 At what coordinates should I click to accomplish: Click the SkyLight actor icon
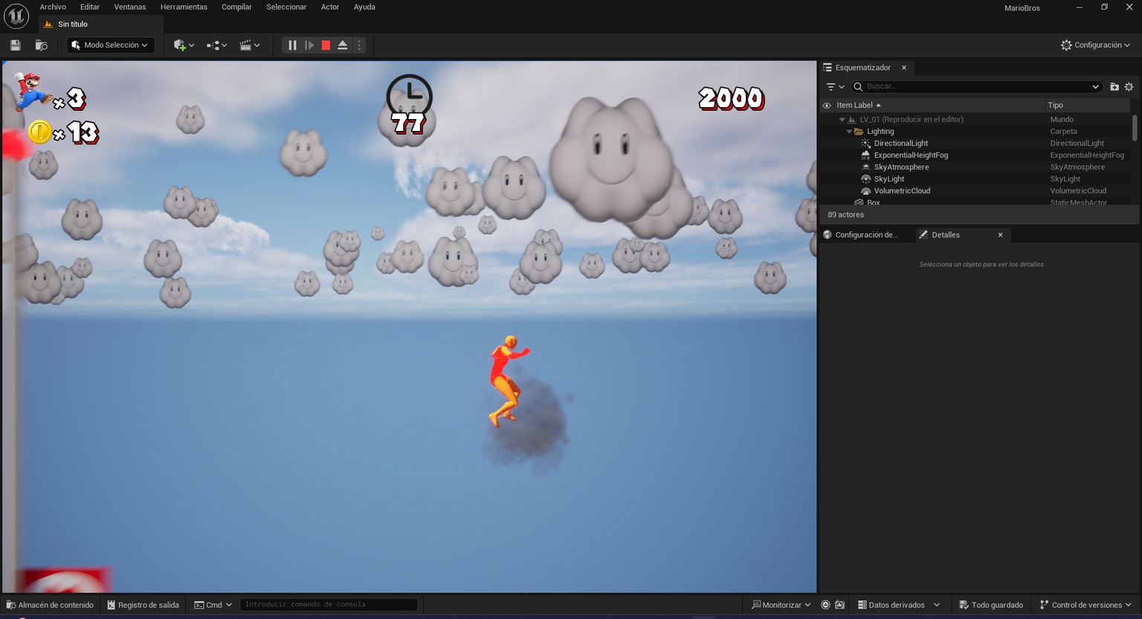point(865,179)
